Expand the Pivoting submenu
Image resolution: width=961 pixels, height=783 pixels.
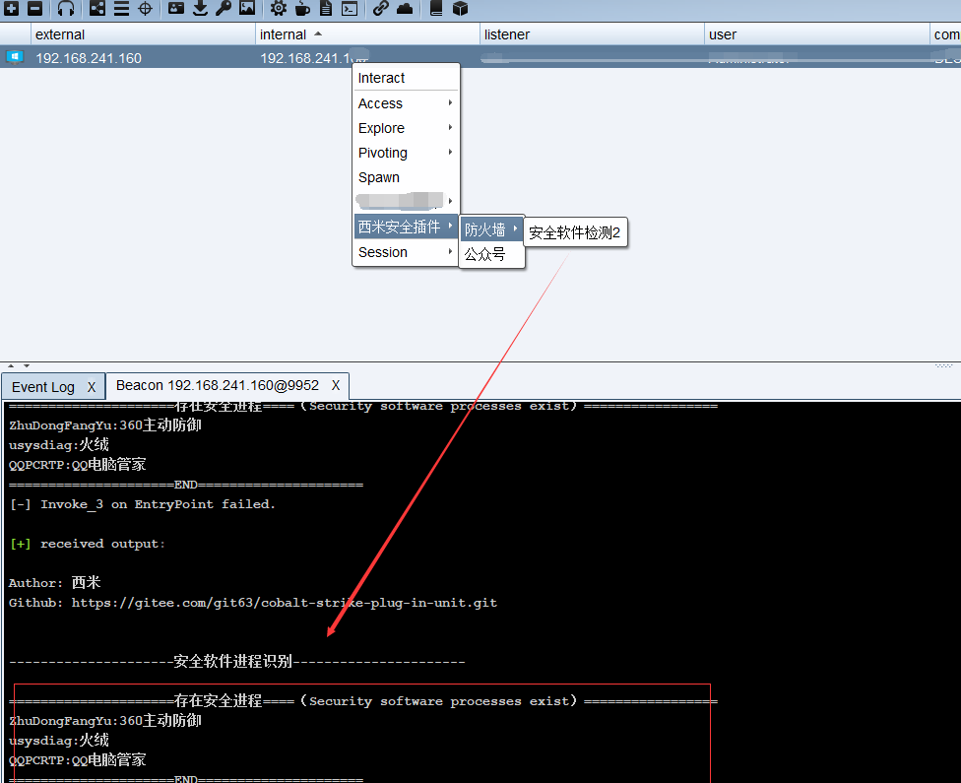tap(406, 153)
